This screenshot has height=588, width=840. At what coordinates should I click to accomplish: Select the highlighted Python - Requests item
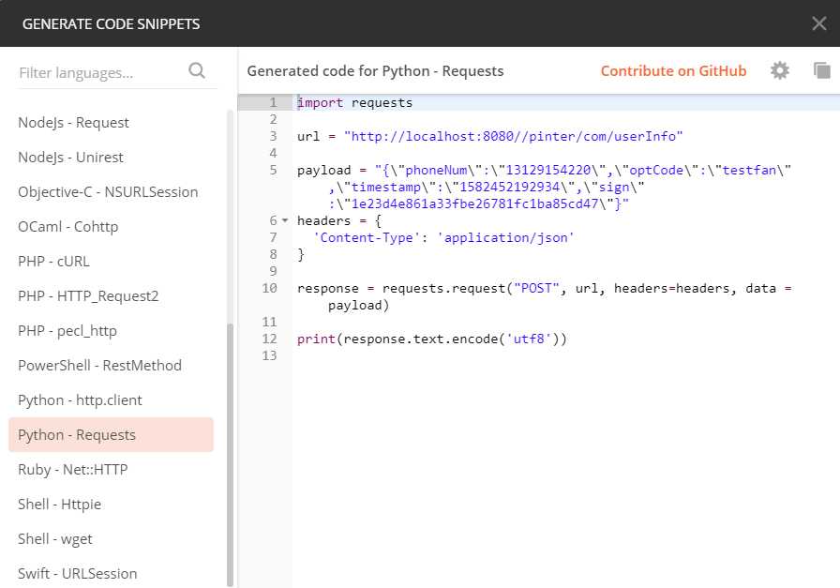click(x=111, y=435)
